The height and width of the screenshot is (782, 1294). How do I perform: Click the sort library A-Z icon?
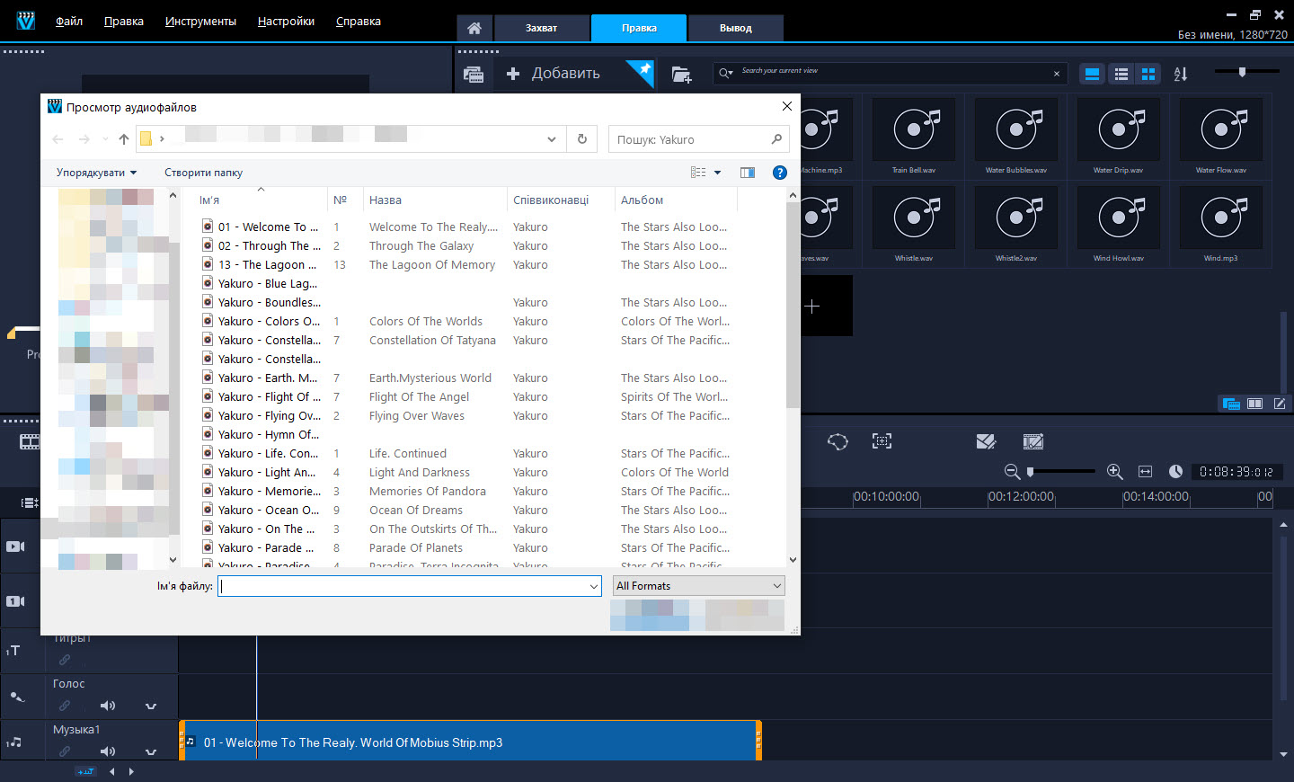tap(1181, 75)
